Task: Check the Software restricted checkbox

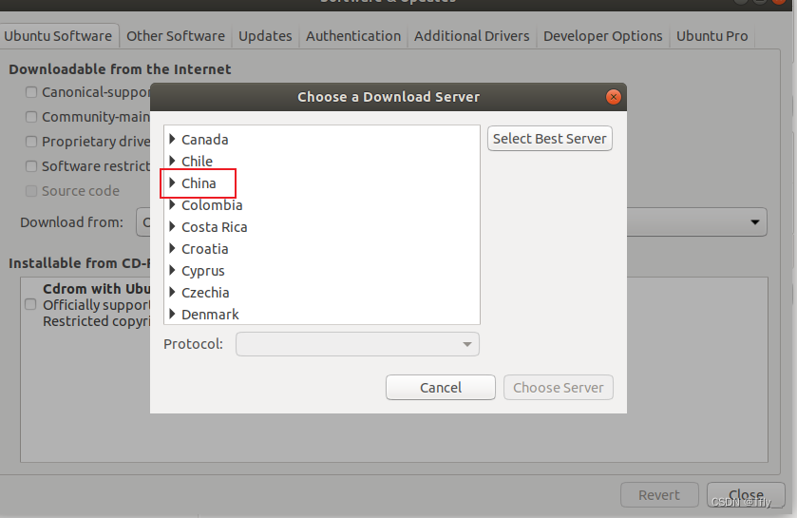Action: (31, 166)
